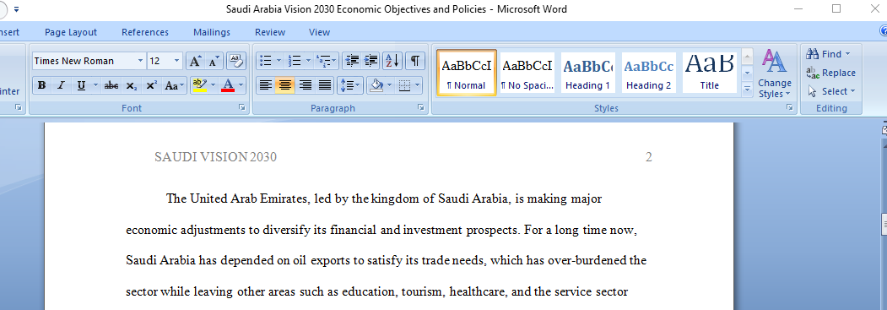
Task: Align text to the left
Action: coord(265,85)
